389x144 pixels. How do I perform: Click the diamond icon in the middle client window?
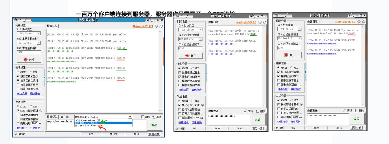(x=260, y=22)
